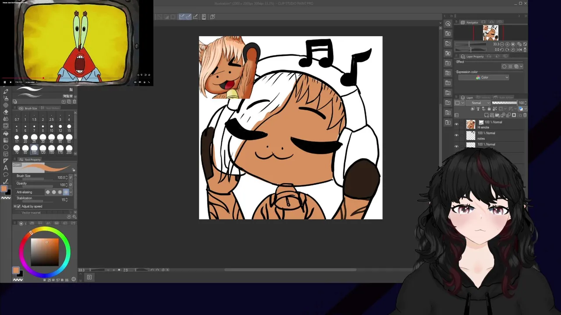Select the Decoration tool

(x=6, y=105)
